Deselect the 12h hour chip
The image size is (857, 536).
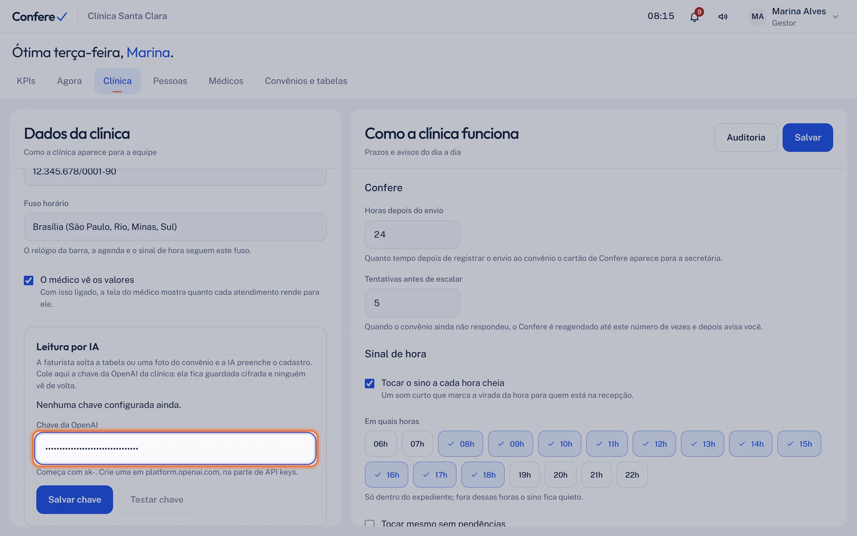coord(654,444)
